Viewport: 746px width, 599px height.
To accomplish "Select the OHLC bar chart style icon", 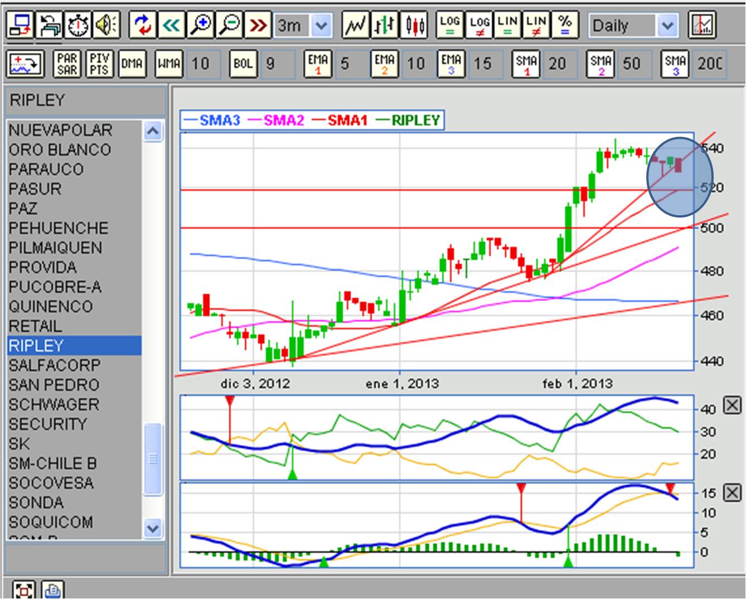I will pos(385,25).
